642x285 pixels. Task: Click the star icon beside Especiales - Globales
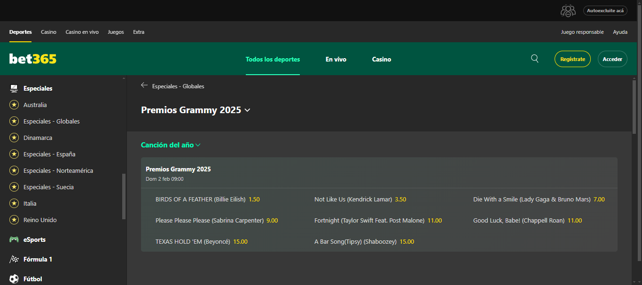(x=14, y=121)
